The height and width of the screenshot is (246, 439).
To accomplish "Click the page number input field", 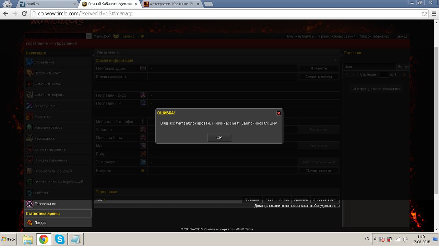I will (x=383, y=74).
